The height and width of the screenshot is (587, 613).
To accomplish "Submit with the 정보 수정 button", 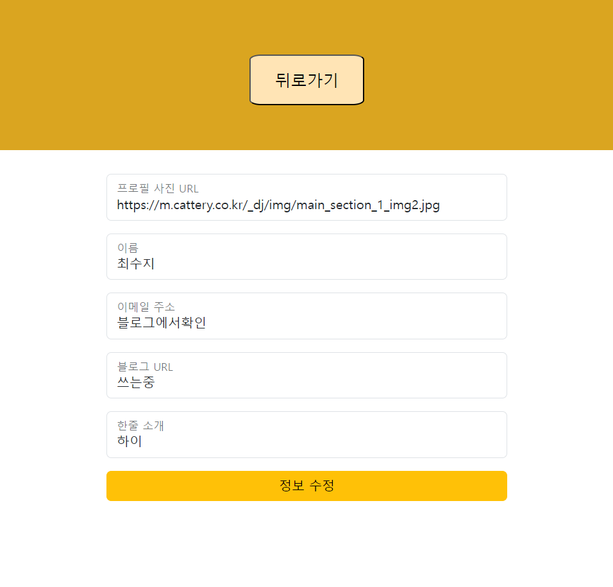I will click(x=307, y=486).
